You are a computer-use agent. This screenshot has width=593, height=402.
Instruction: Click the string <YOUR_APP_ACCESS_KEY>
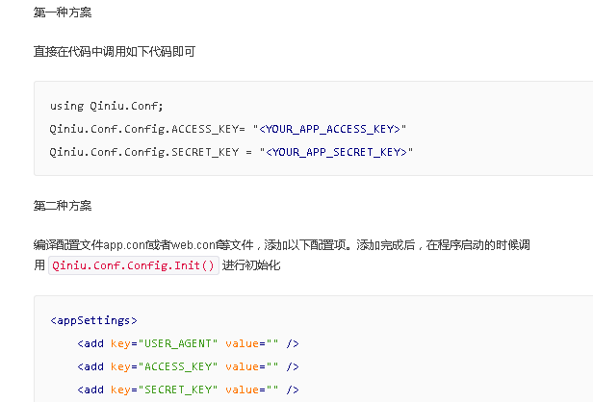pyautogui.click(x=329, y=129)
